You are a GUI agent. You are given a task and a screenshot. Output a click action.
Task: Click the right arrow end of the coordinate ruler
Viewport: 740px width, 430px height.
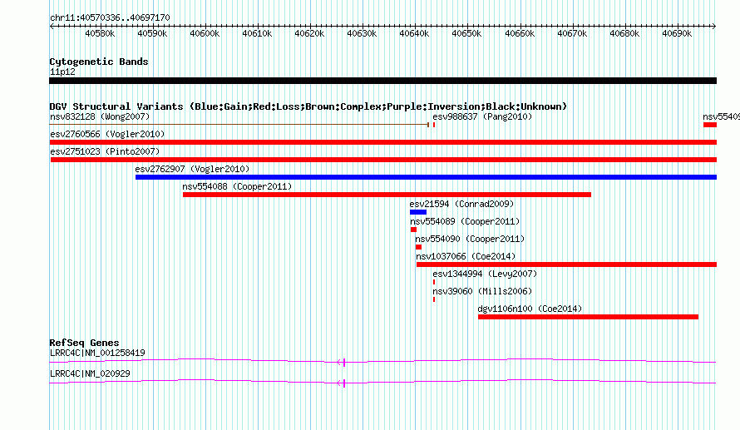713,27
